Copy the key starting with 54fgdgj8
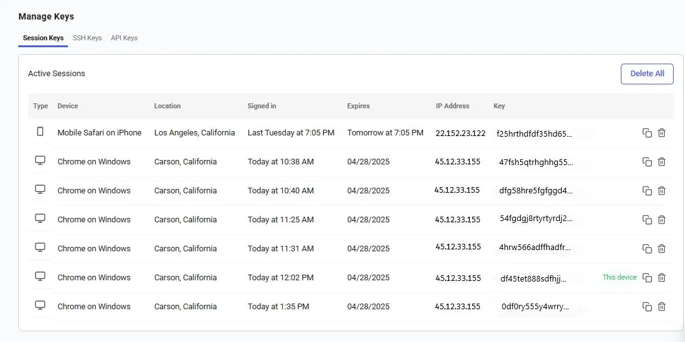Screen dimensions: 685x342 pos(647,219)
